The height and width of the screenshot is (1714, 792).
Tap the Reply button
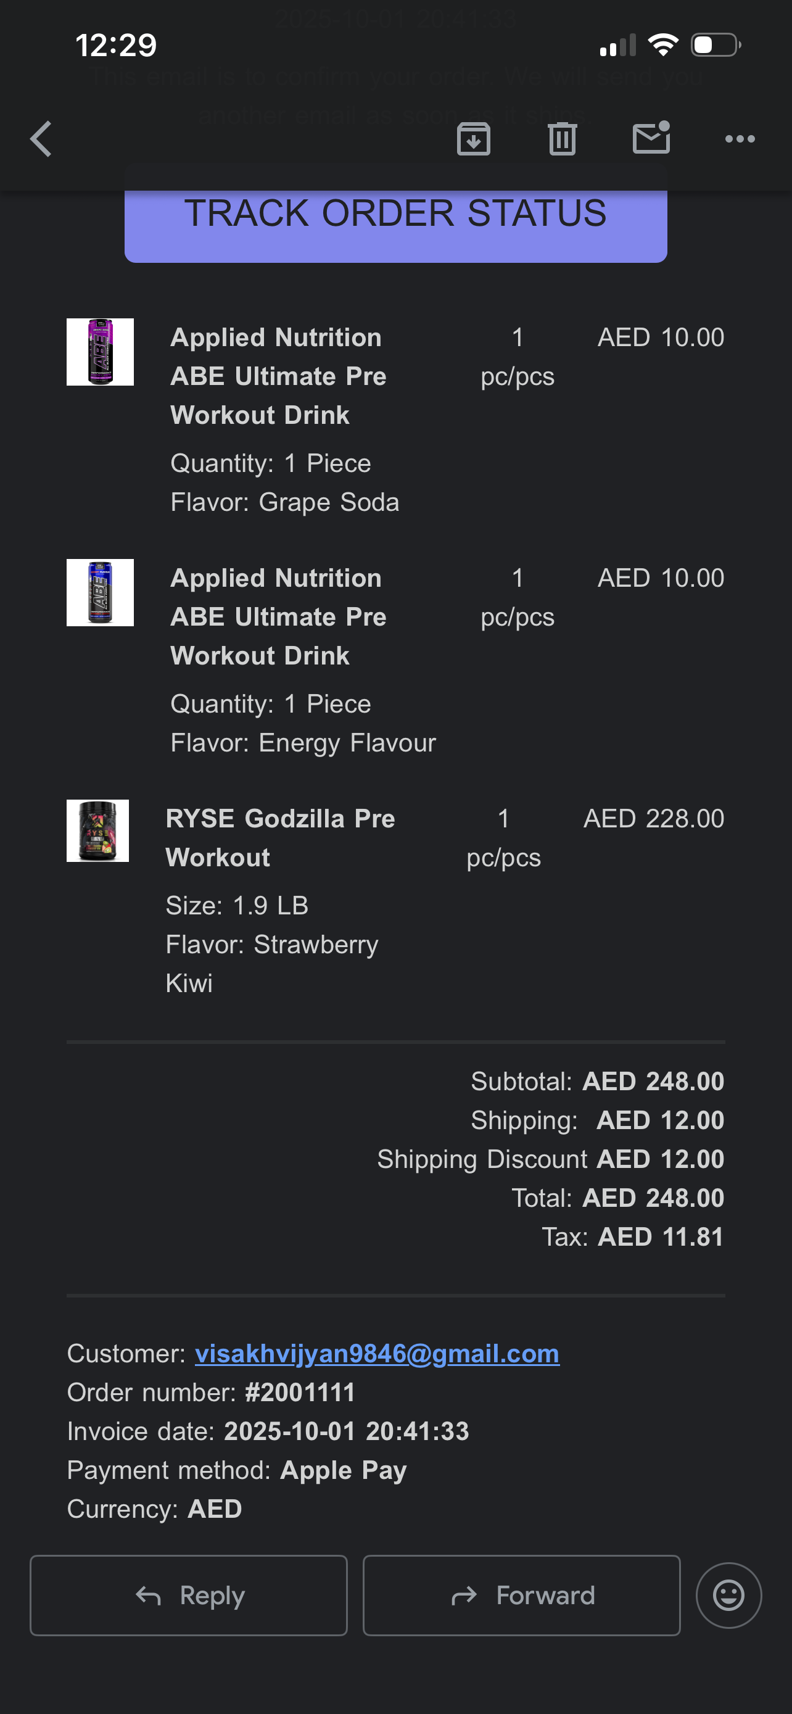(x=189, y=1595)
